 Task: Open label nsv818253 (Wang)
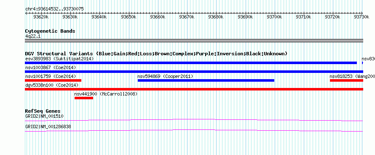[x=352, y=76]
